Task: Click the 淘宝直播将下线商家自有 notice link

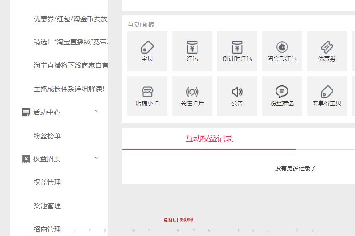Action: click(x=71, y=66)
